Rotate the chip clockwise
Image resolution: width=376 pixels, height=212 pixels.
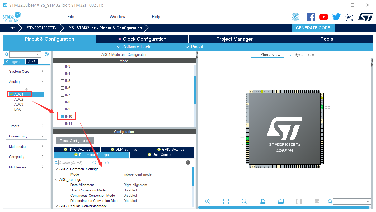[262, 201]
